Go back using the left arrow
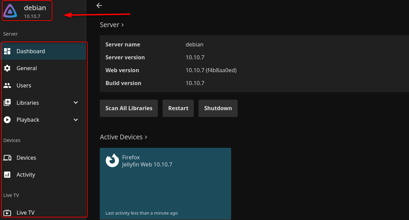The height and width of the screenshot is (220, 409). click(x=99, y=5)
